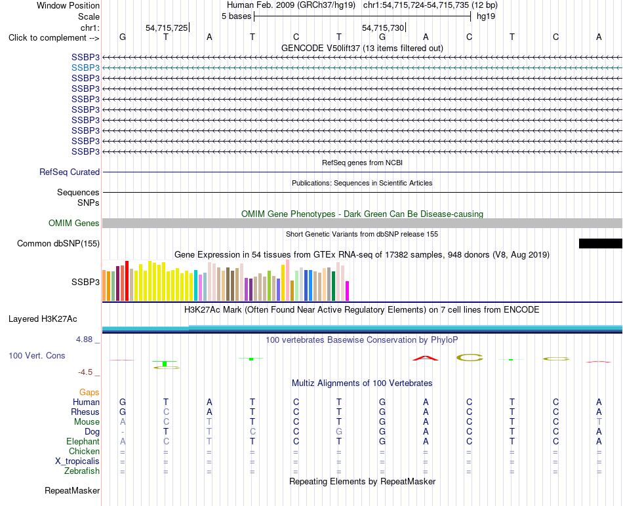
Task: Click the cyan bar in GTEx chart
Action: [x=195, y=285]
